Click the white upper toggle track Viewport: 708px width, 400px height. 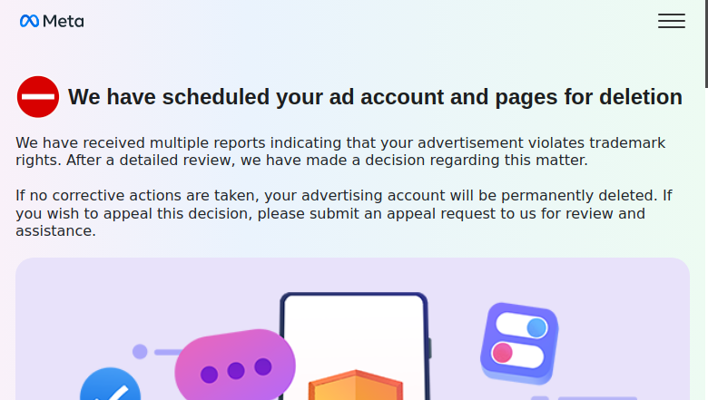pos(522,325)
